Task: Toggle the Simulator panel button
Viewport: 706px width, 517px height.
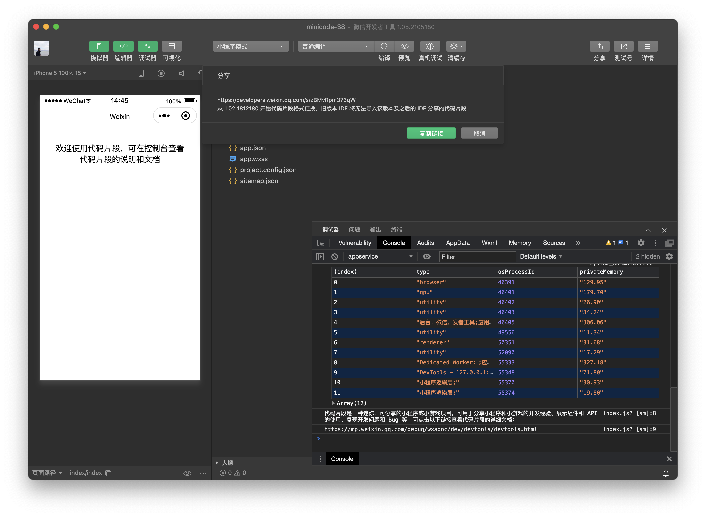Action: point(99,46)
